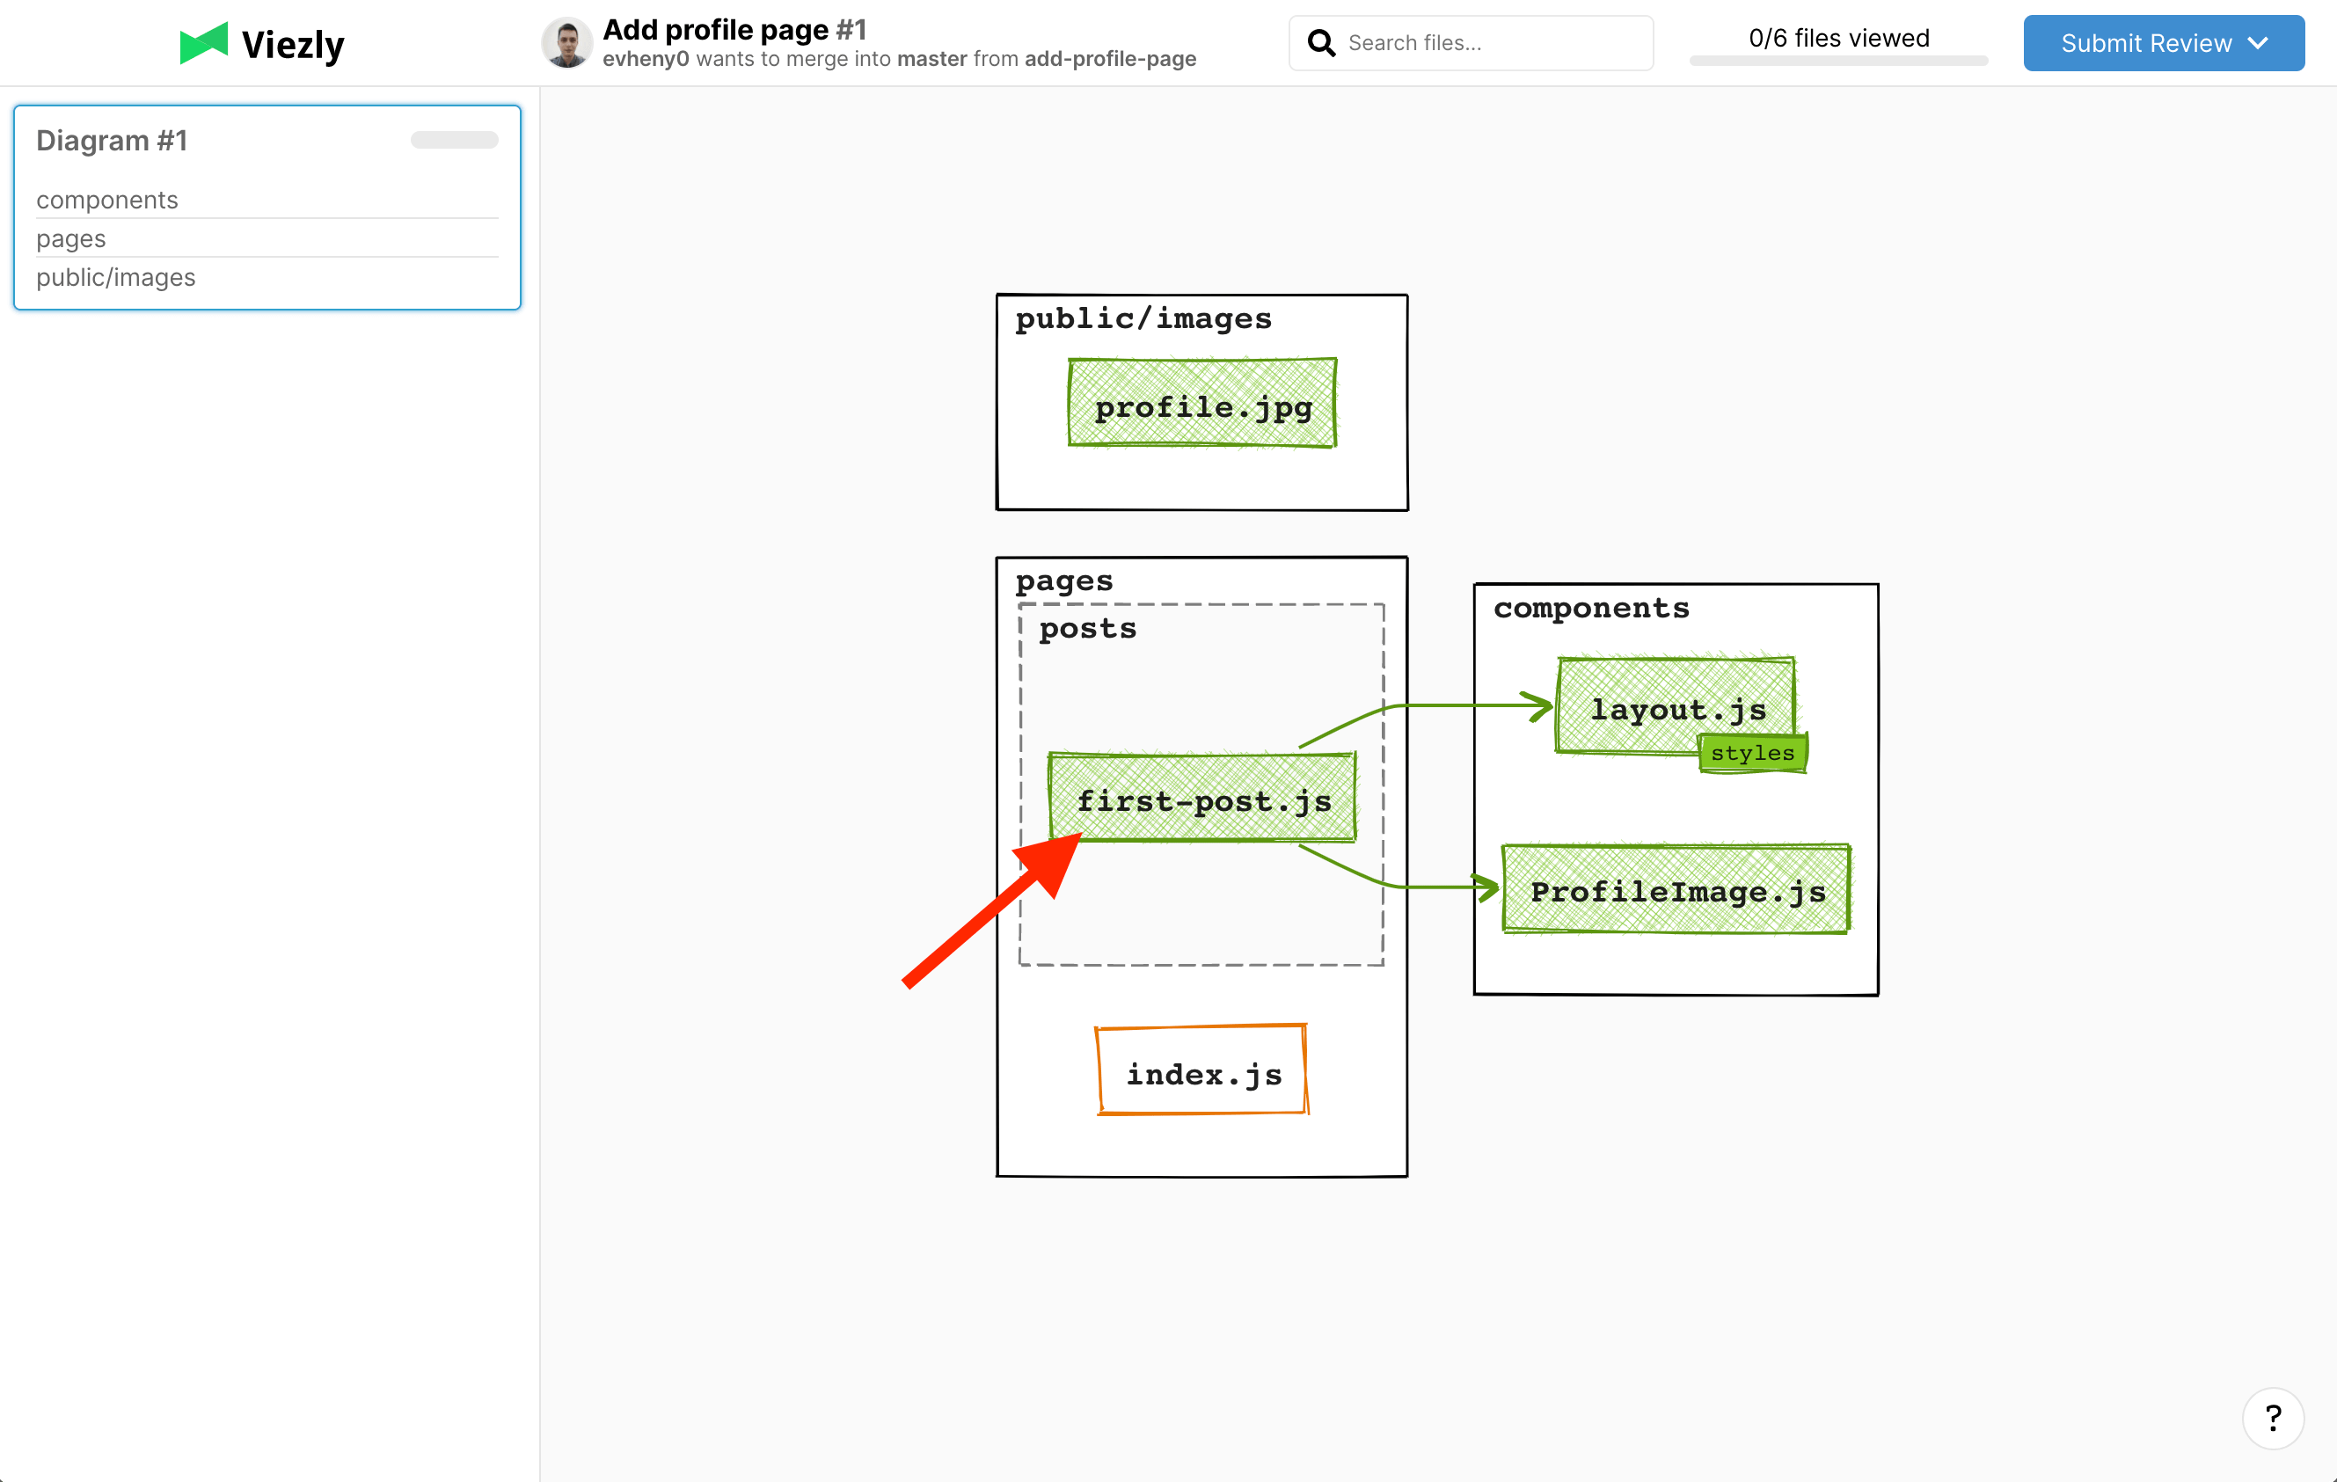
Task: Open the first-post.js file node
Action: tap(1202, 799)
